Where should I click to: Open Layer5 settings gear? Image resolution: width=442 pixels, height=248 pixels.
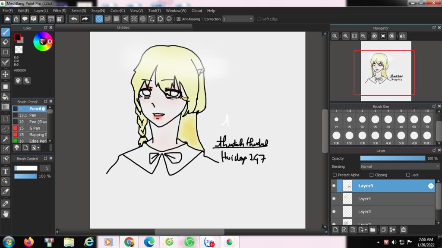tap(431, 186)
